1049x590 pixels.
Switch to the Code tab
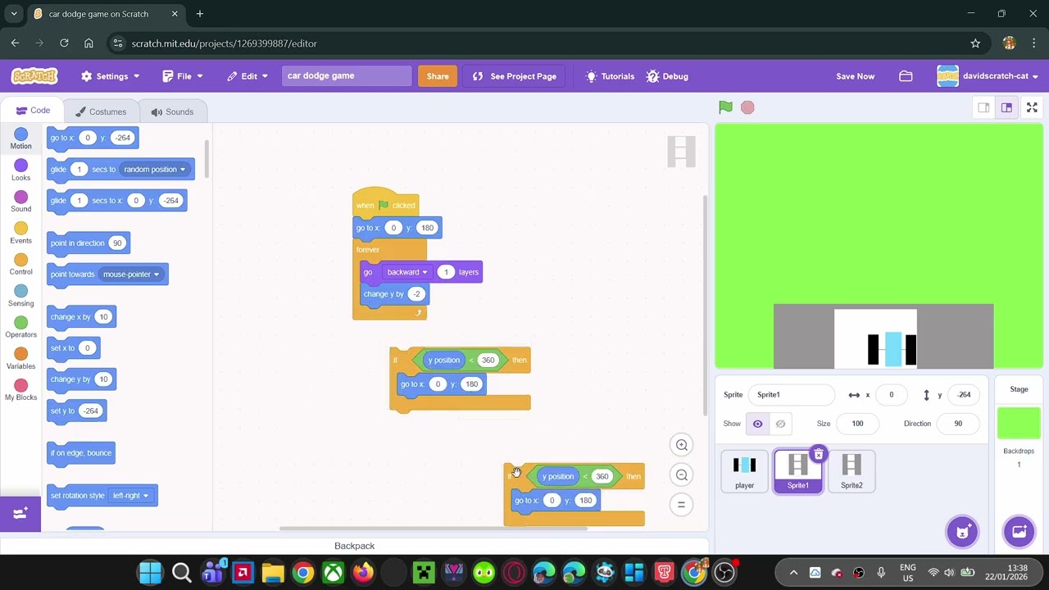33,111
